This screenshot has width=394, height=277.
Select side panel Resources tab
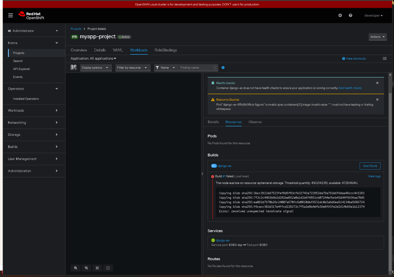point(233,122)
